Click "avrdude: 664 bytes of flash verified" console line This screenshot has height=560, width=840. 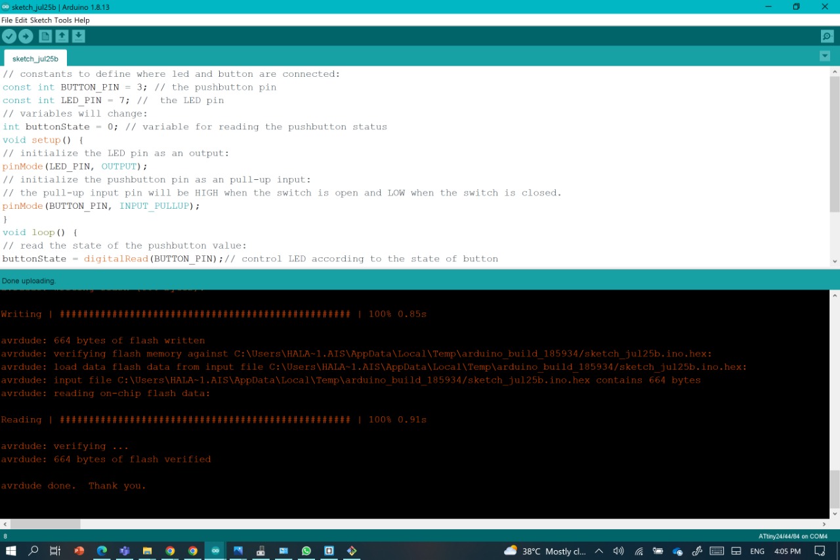tap(106, 460)
